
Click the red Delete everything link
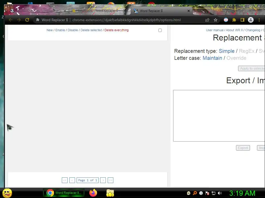(x=116, y=30)
